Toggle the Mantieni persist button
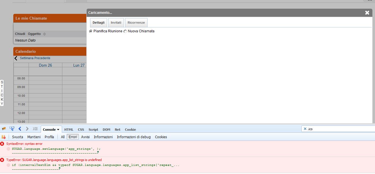The width and height of the screenshot is (375, 174). [x=34, y=137]
